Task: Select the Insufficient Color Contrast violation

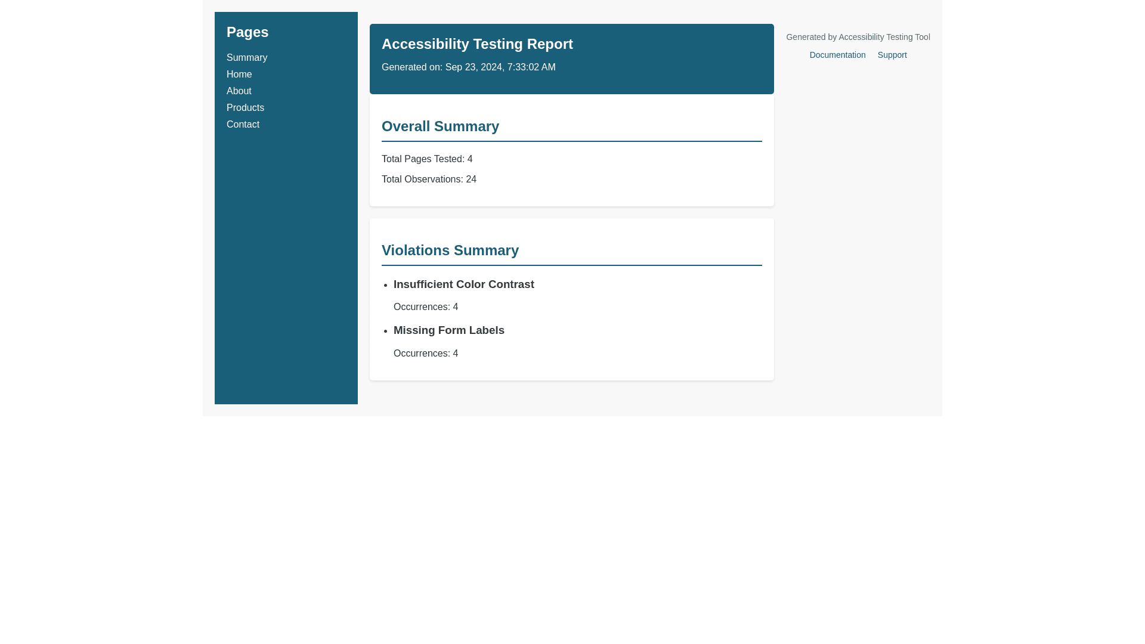Action: [463, 284]
